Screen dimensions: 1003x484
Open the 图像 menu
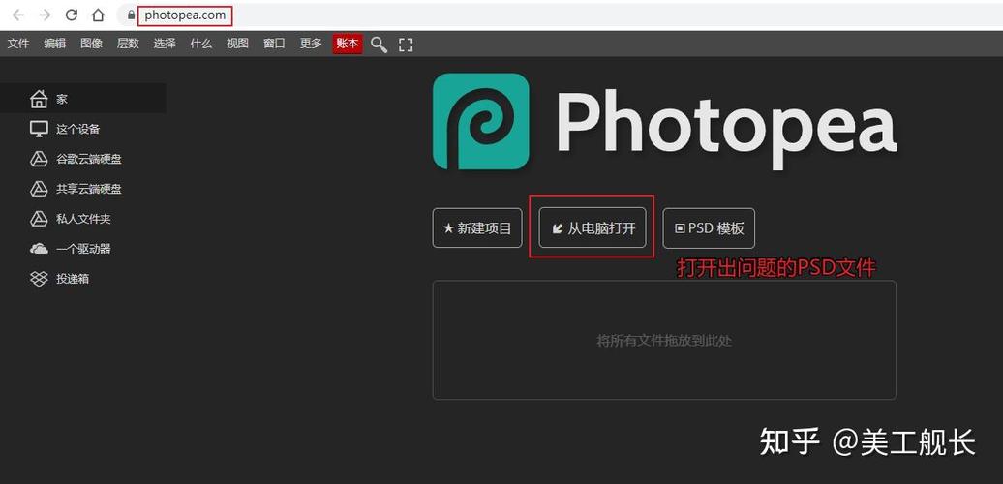coord(91,44)
